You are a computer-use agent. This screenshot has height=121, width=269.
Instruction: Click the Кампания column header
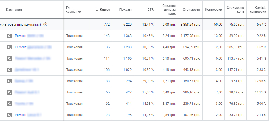coord(14,10)
